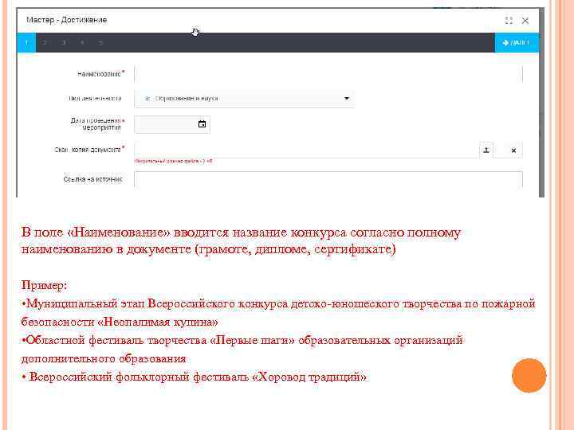
Task: Click the Вид деятельности label
Action: [x=95, y=99]
